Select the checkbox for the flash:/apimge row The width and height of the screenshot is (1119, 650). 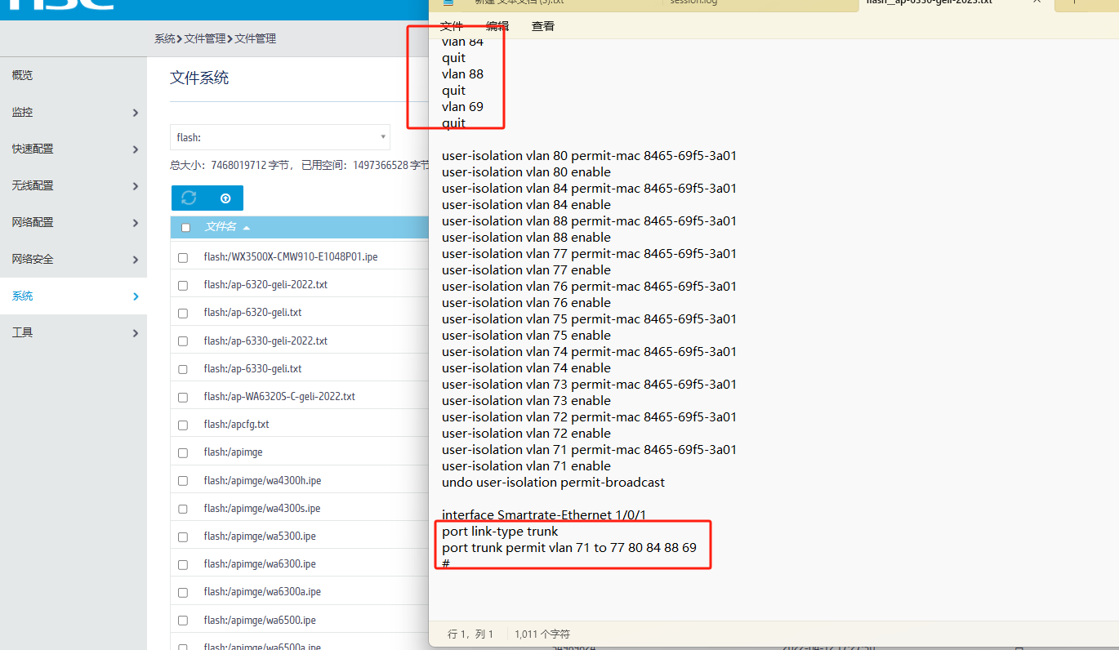183,453
